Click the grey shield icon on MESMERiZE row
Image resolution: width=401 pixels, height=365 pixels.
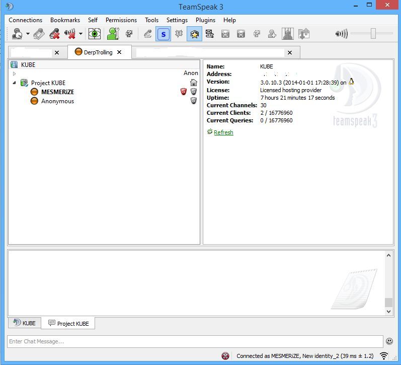tap(194, 92)
